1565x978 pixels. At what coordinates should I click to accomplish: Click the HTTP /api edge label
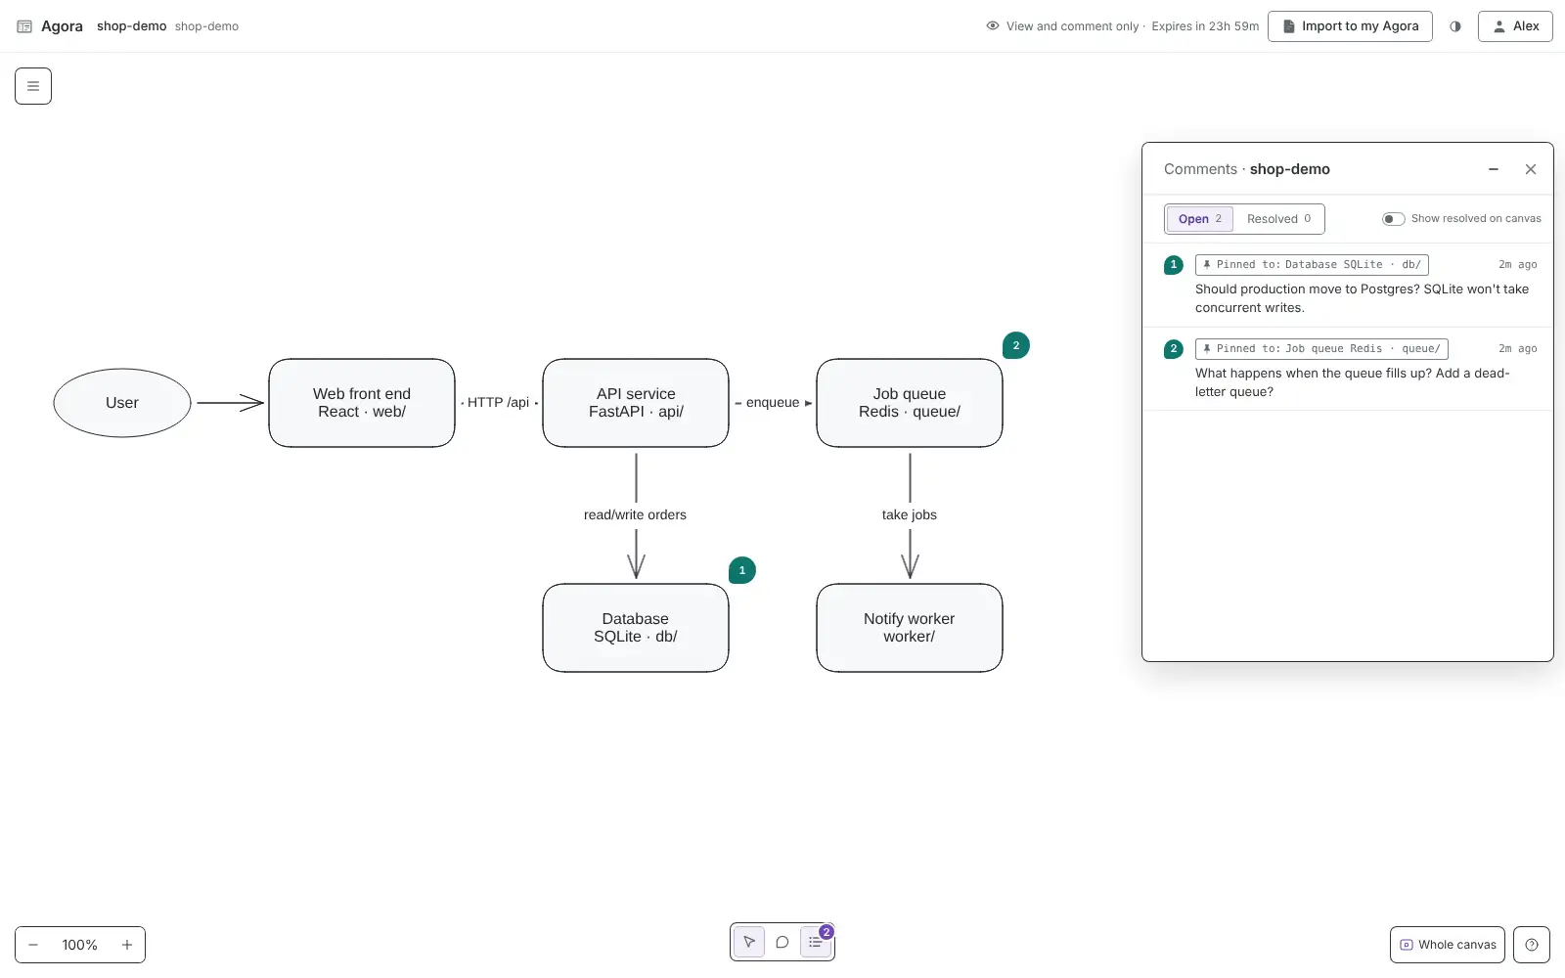tap(499, 403)
